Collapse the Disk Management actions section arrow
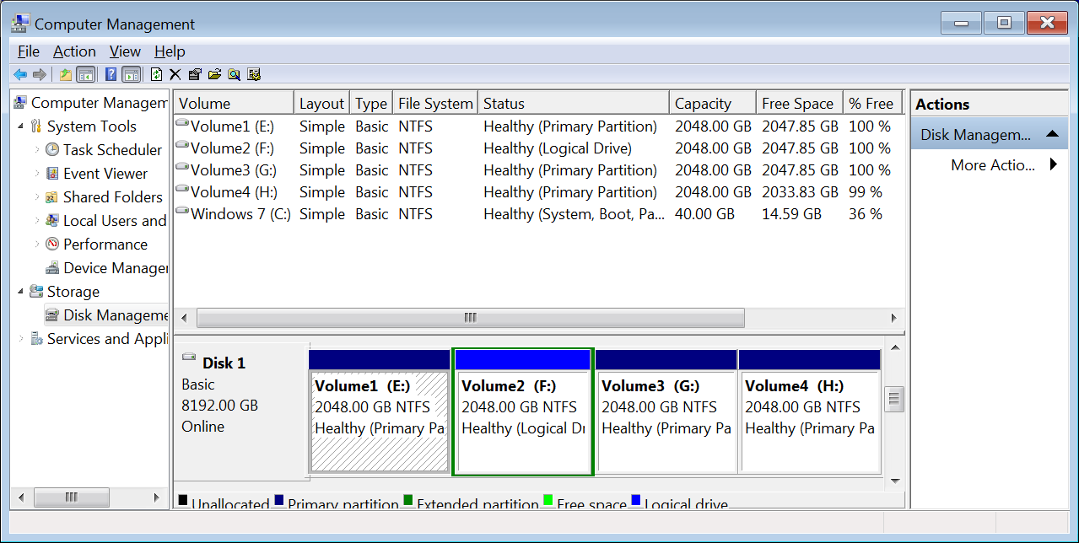Screen dimensions: 1079x543 (1052, 134)
